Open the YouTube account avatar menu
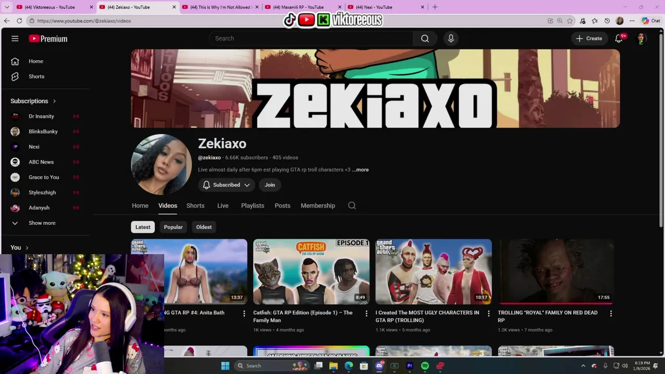The image size is (665, 374). [x=641, y=38]
